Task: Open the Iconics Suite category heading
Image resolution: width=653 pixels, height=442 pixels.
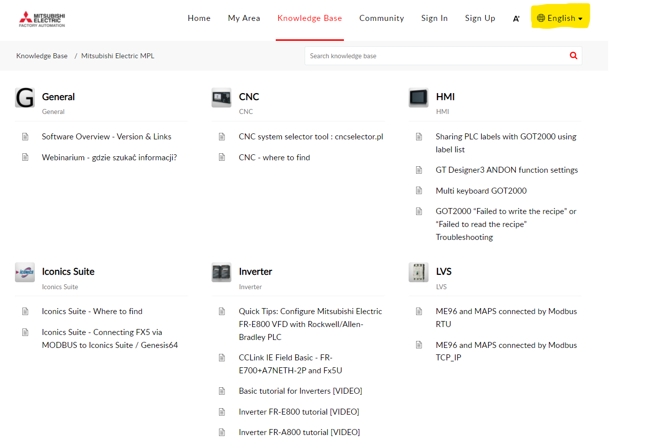Action: click(68, 272)
